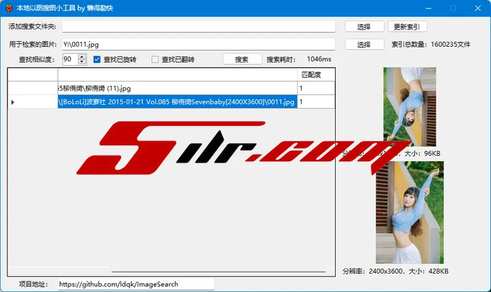Select result row 柳侑绮 (11).jpg
The height and width of the screenshot is (292, 491).
coord(177,88)
